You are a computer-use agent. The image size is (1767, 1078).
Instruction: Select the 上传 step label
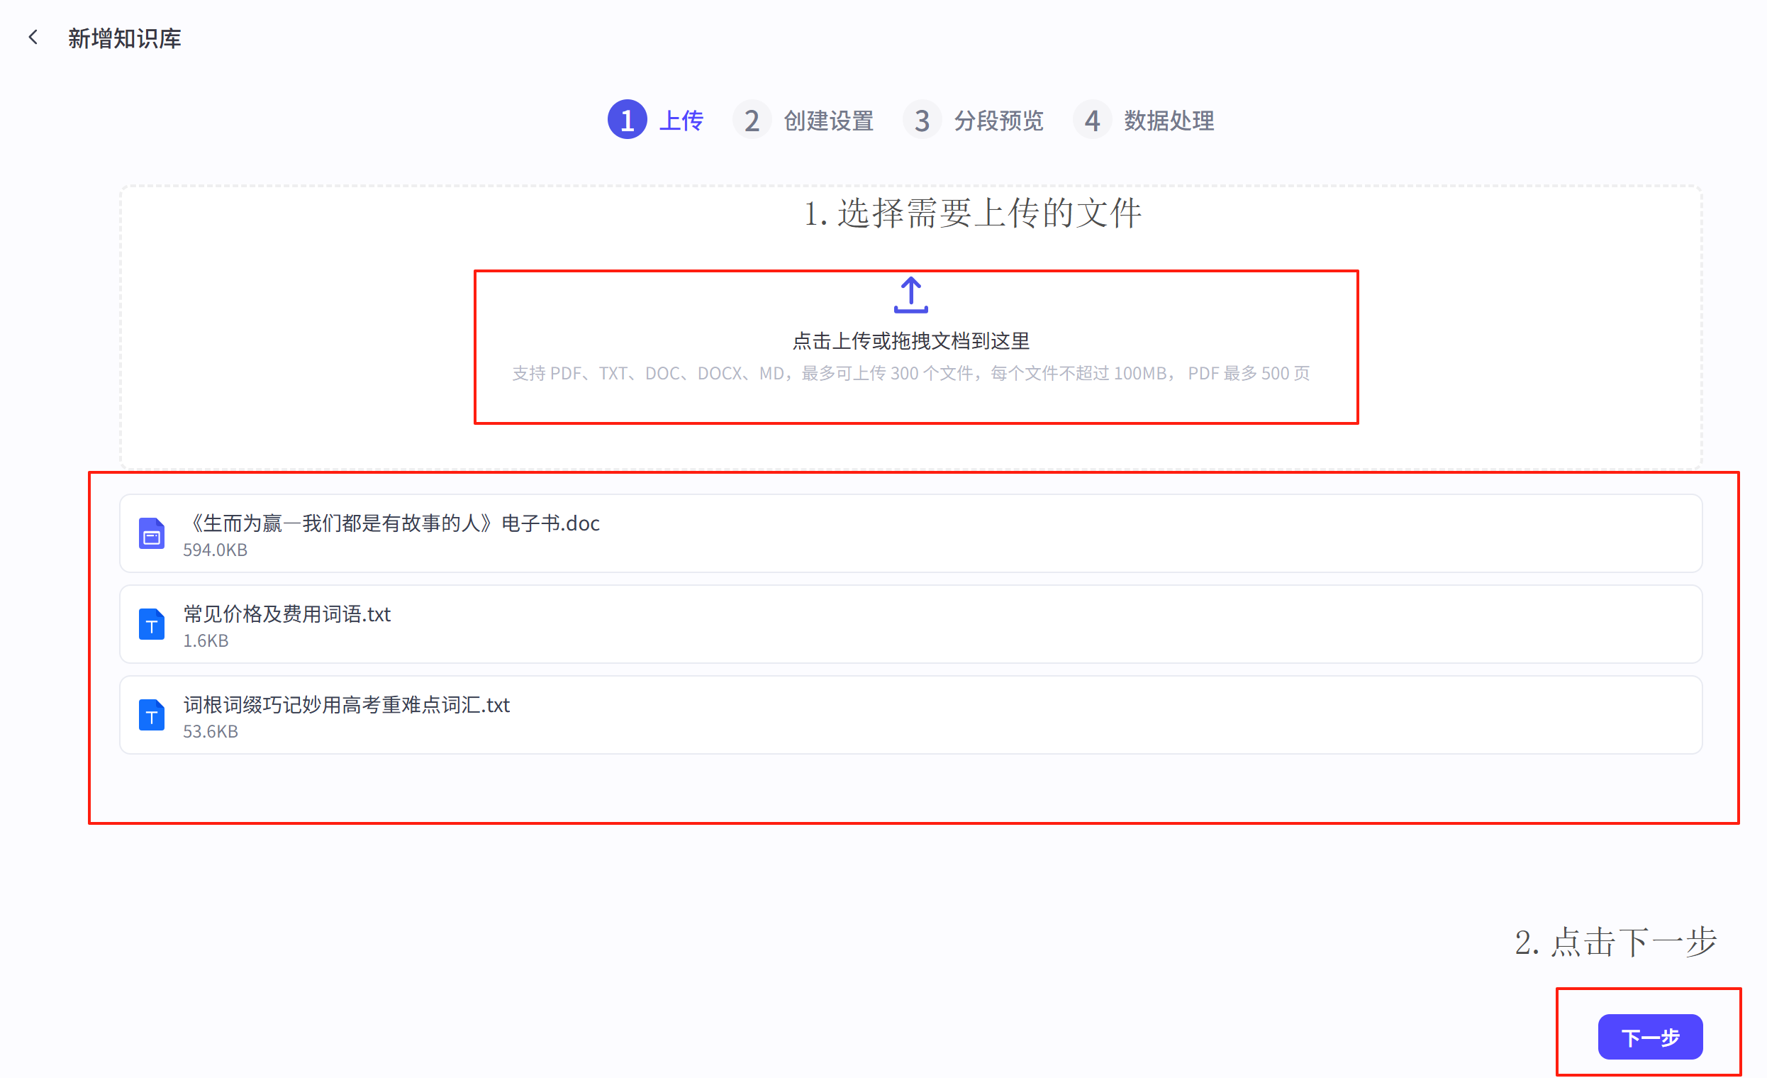pos(681,120)
